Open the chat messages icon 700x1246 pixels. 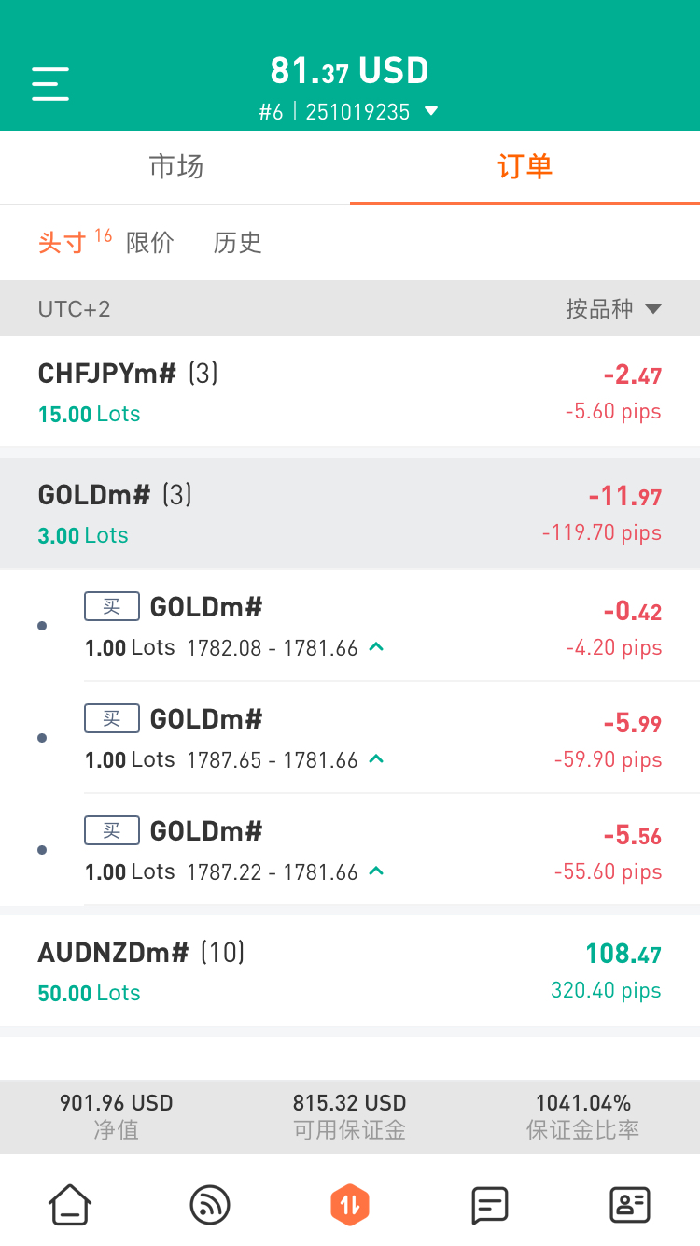490,1205
